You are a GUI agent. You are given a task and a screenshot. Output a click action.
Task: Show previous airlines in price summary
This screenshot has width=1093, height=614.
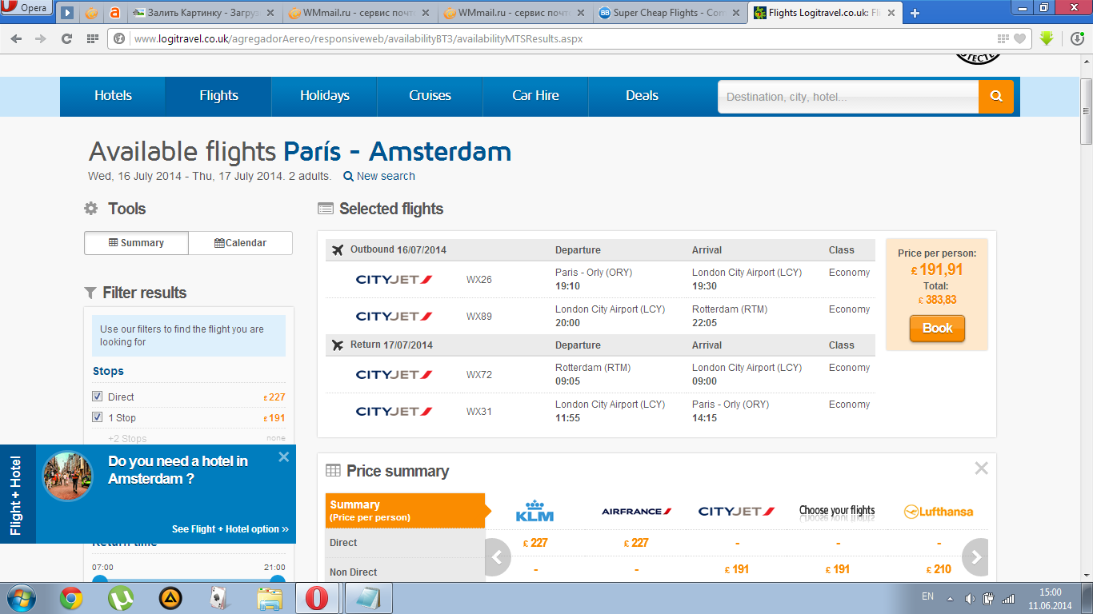click(497, 557)
